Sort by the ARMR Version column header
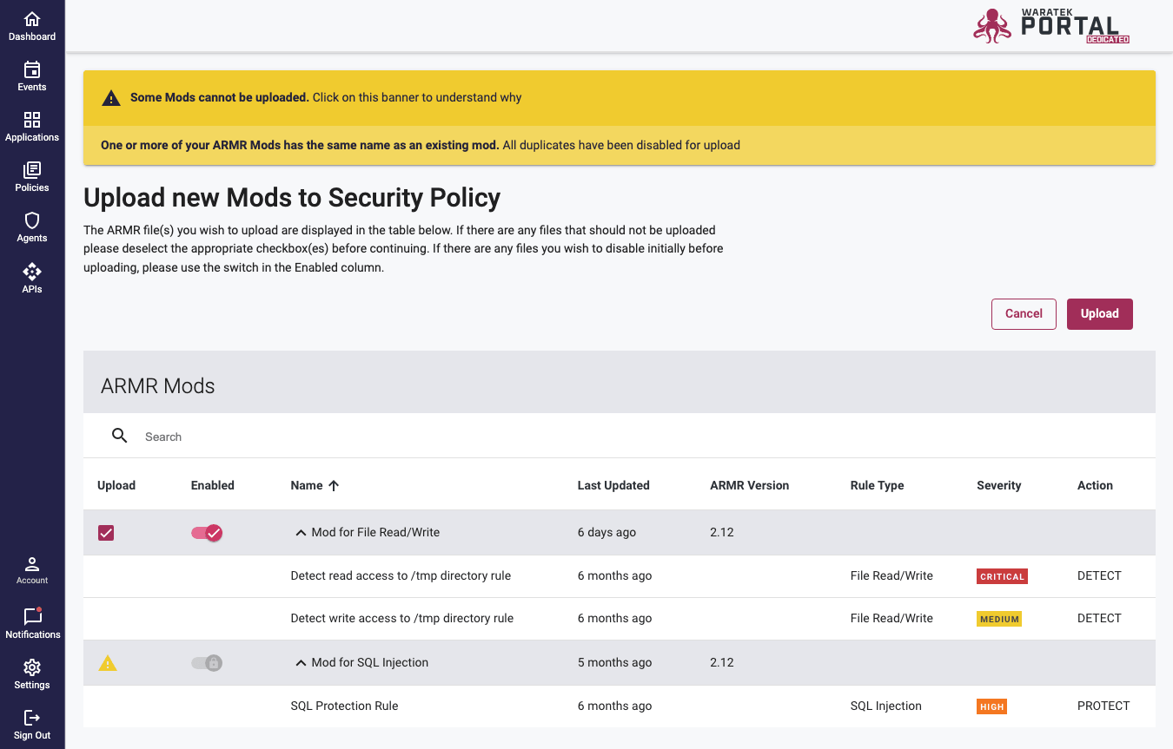 click(x=749, y=485)
